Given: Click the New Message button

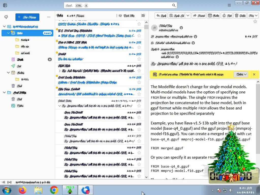Looking at the screenshot, I should (x=27, y=17).
